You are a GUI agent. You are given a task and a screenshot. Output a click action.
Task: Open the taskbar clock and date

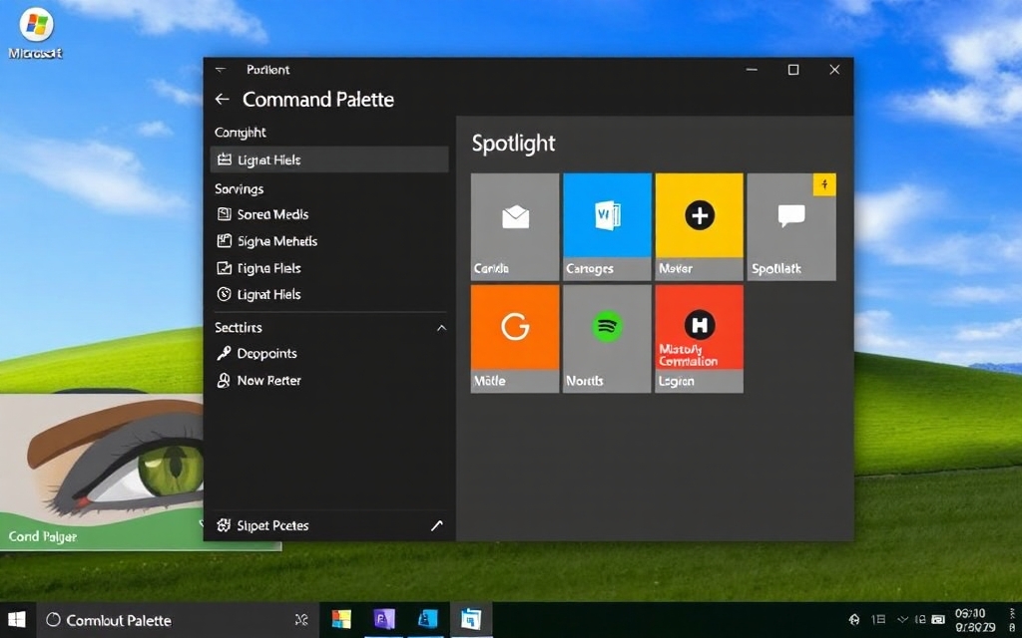click(974, 620)
